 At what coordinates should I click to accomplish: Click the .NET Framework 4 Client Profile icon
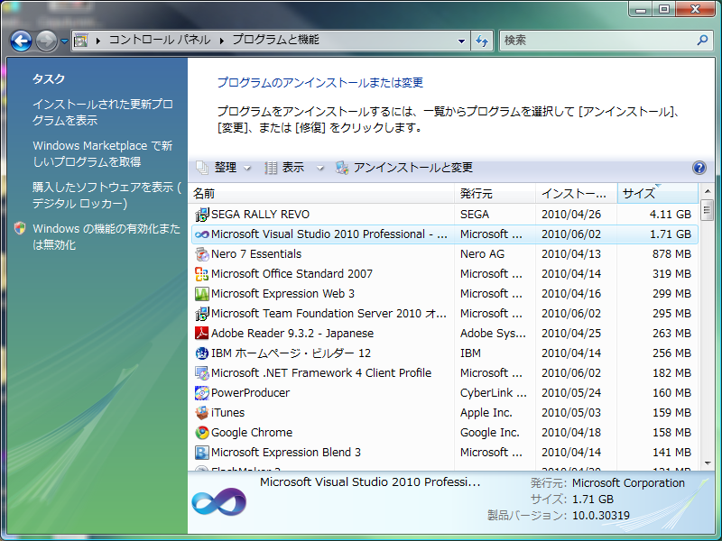[201, 372]
